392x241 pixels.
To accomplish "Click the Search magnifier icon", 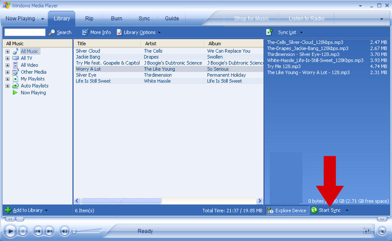I will tap(52, 32).
